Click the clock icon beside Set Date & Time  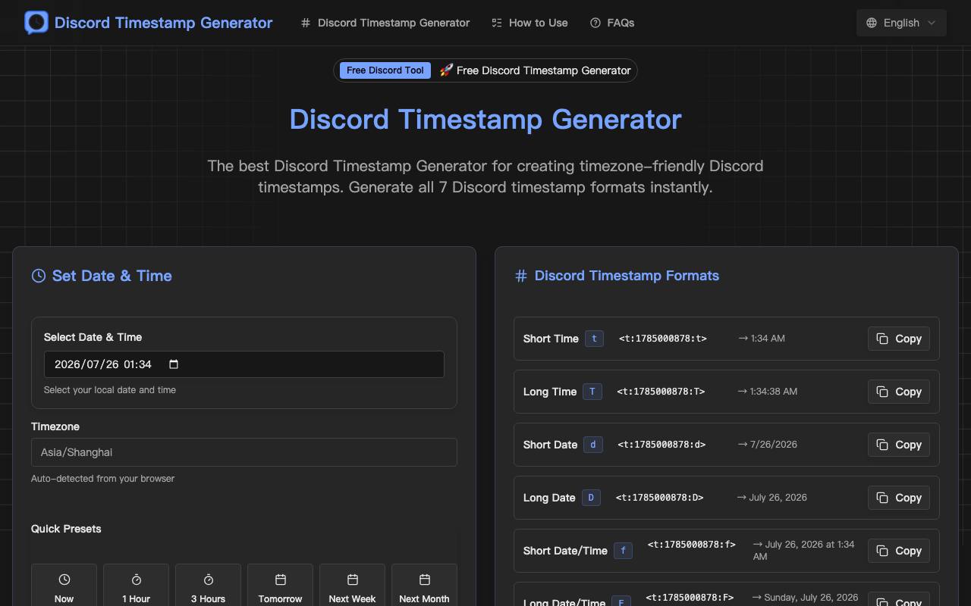point(39,276)
